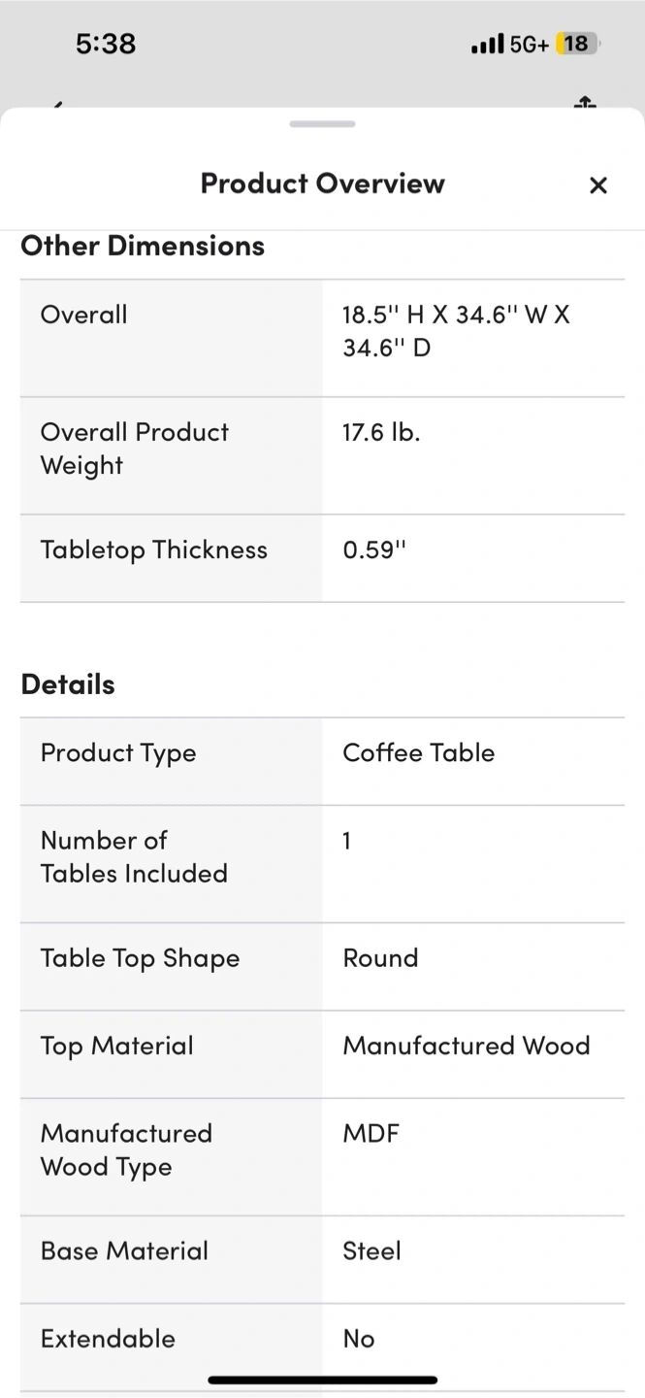This screenshot has width=645, height=1398.
Task: Tap the Overall dimensions value
Action: pos(456,331)
